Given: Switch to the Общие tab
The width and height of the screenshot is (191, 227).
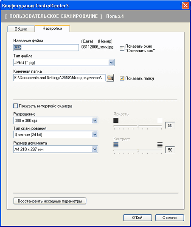Looking at the screenshot, I should [21, 29].
